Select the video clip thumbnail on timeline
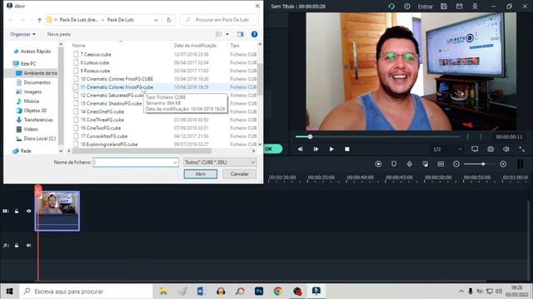Viewport: 533px width, 299px height. click(x=57, y=211)
